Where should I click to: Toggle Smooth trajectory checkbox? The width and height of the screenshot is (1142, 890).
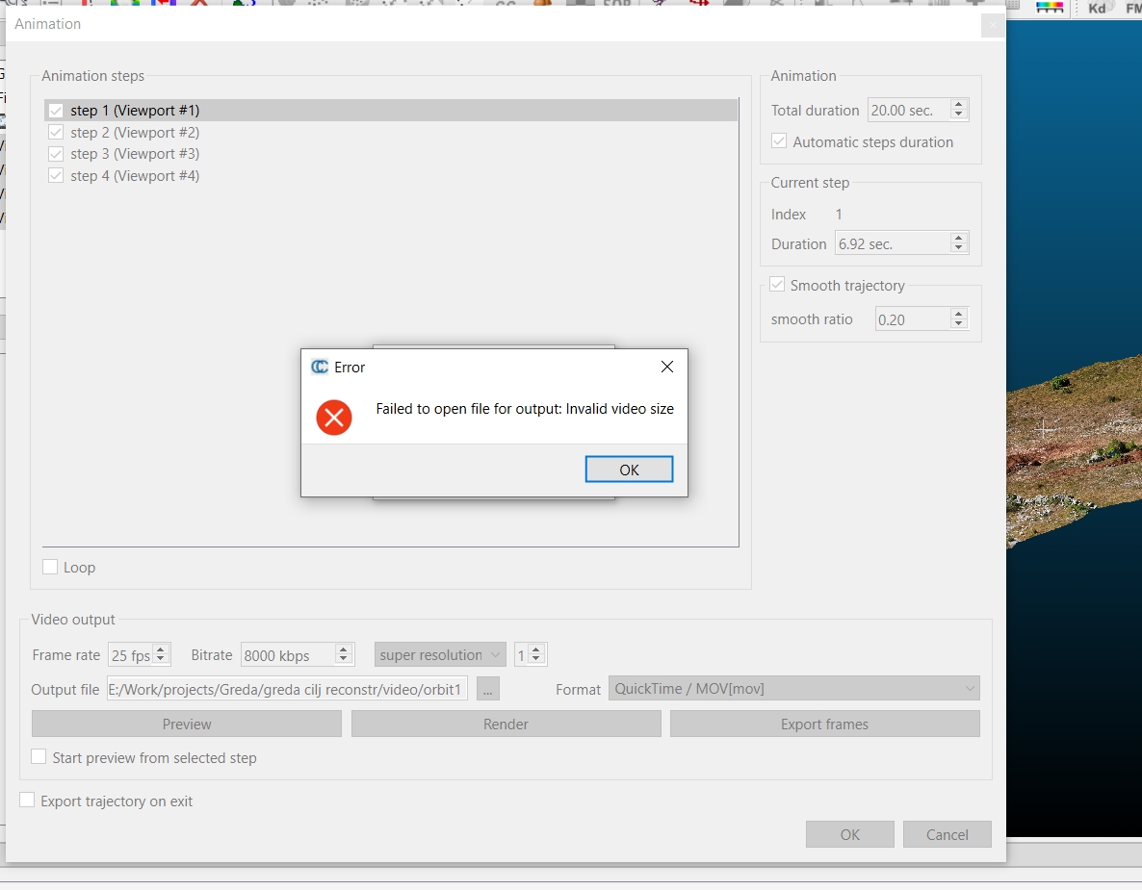click(777, 285)
